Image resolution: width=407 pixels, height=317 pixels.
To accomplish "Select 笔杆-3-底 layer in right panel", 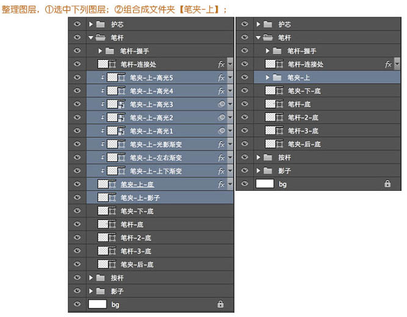I will (x=327, y=130).
